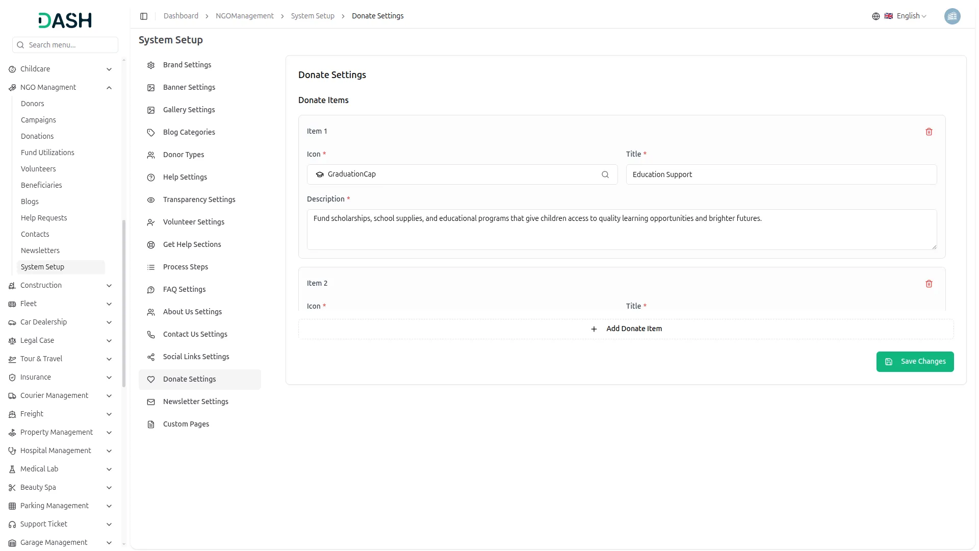Open user avatar profile menu
The height and width of the screenshot is (551, 979).
point(951,16)
